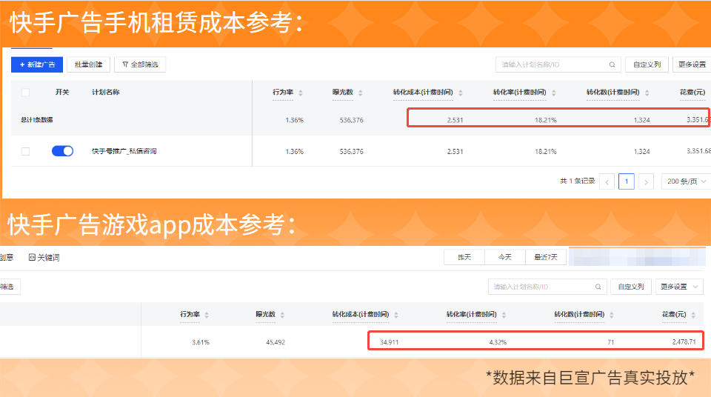This screenshot has width=711, height=397.
Task: Click the 4.32% conversion rate value
Action: click(x=498, y=342)
